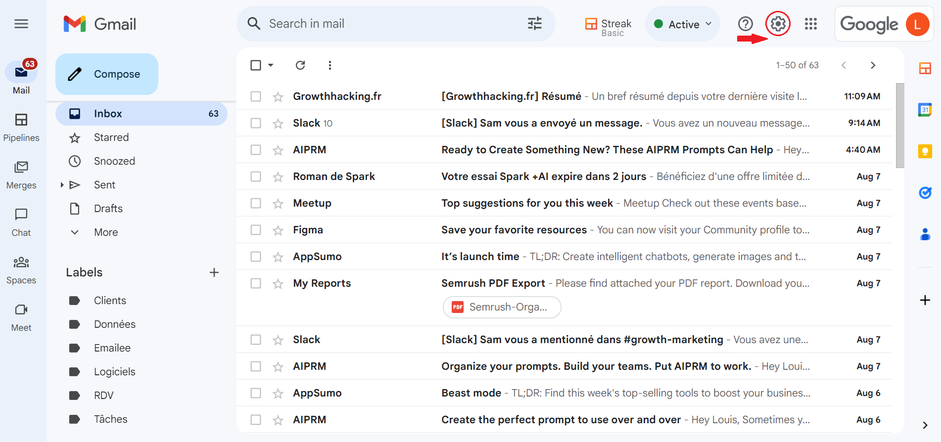
Task: Click the email list vertical scrollbar
Action: tap(900, 126)
